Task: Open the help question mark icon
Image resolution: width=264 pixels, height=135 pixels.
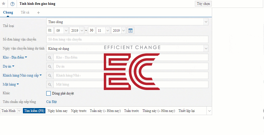Action: pos(12,4)
